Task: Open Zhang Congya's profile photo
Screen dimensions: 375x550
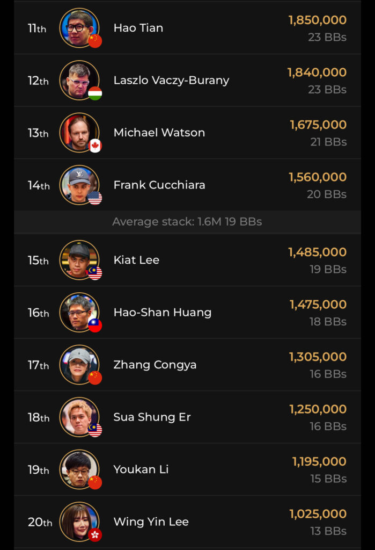Action: [x=78, y=364]
